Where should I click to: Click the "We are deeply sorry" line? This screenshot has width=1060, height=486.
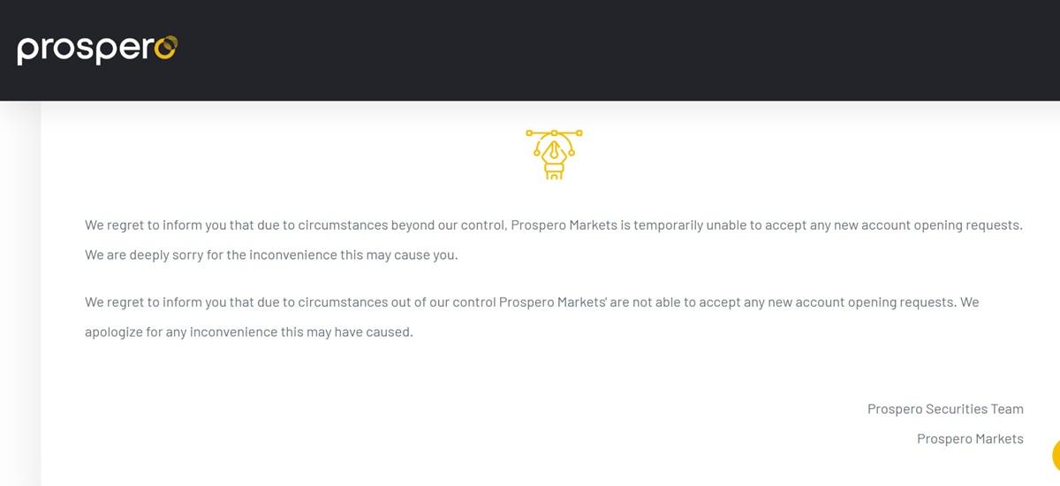tap(271, 255)
